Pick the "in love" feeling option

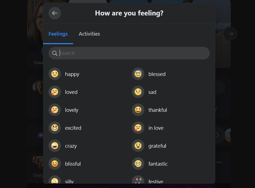pyautogui.click(x=156, y=128)
